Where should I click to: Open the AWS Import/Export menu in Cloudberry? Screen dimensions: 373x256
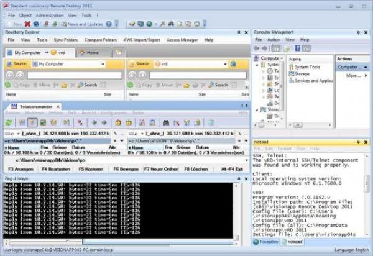point(140,40)
